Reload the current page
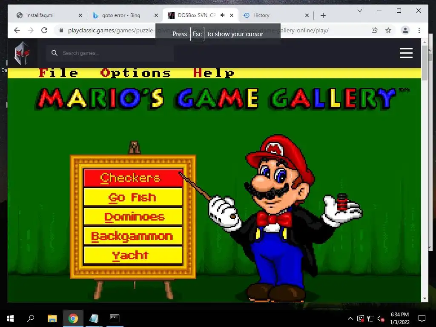 pyautogui.click(x=44, y=30)
